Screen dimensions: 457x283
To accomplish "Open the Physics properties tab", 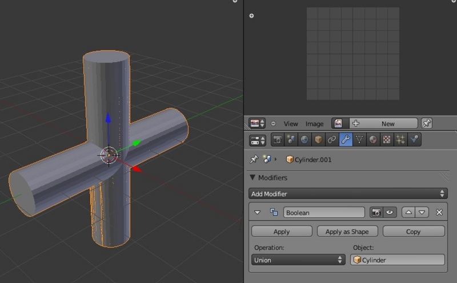I will (x=414, y=140).
